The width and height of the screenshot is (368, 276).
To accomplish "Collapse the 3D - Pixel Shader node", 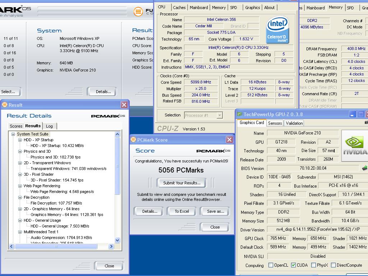I will tap(20, 174).
